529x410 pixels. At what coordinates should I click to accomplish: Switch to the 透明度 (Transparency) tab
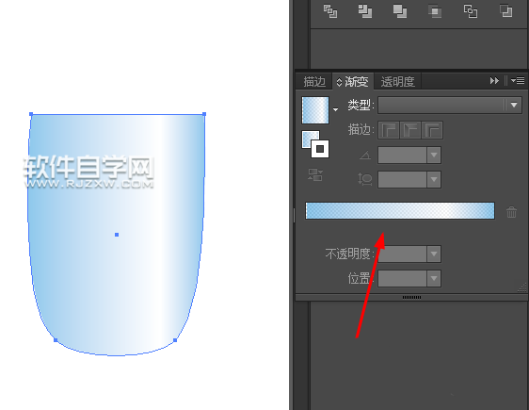[397, 81]
